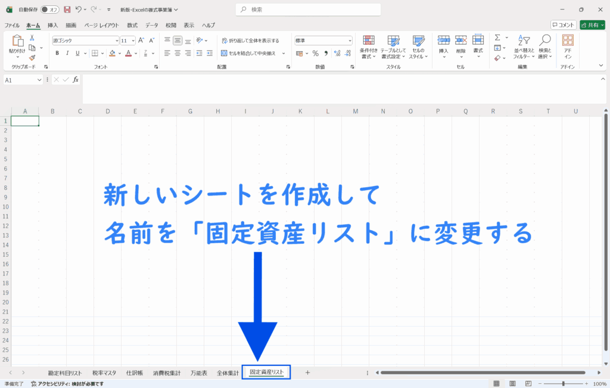Image resolution: width=610 pixels, height=388 pixels.
Task: Click the Save floppy disk icon
Action: pos(67,10)
